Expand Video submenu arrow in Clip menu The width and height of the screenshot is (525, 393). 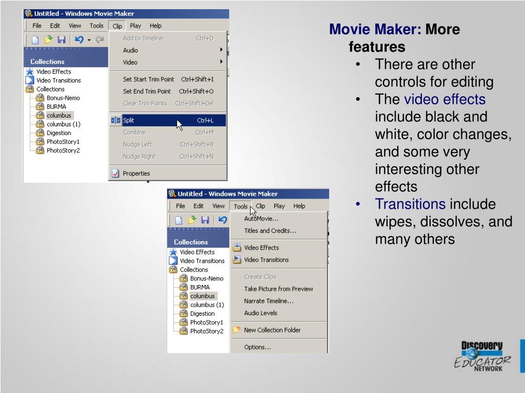point(221,62)
